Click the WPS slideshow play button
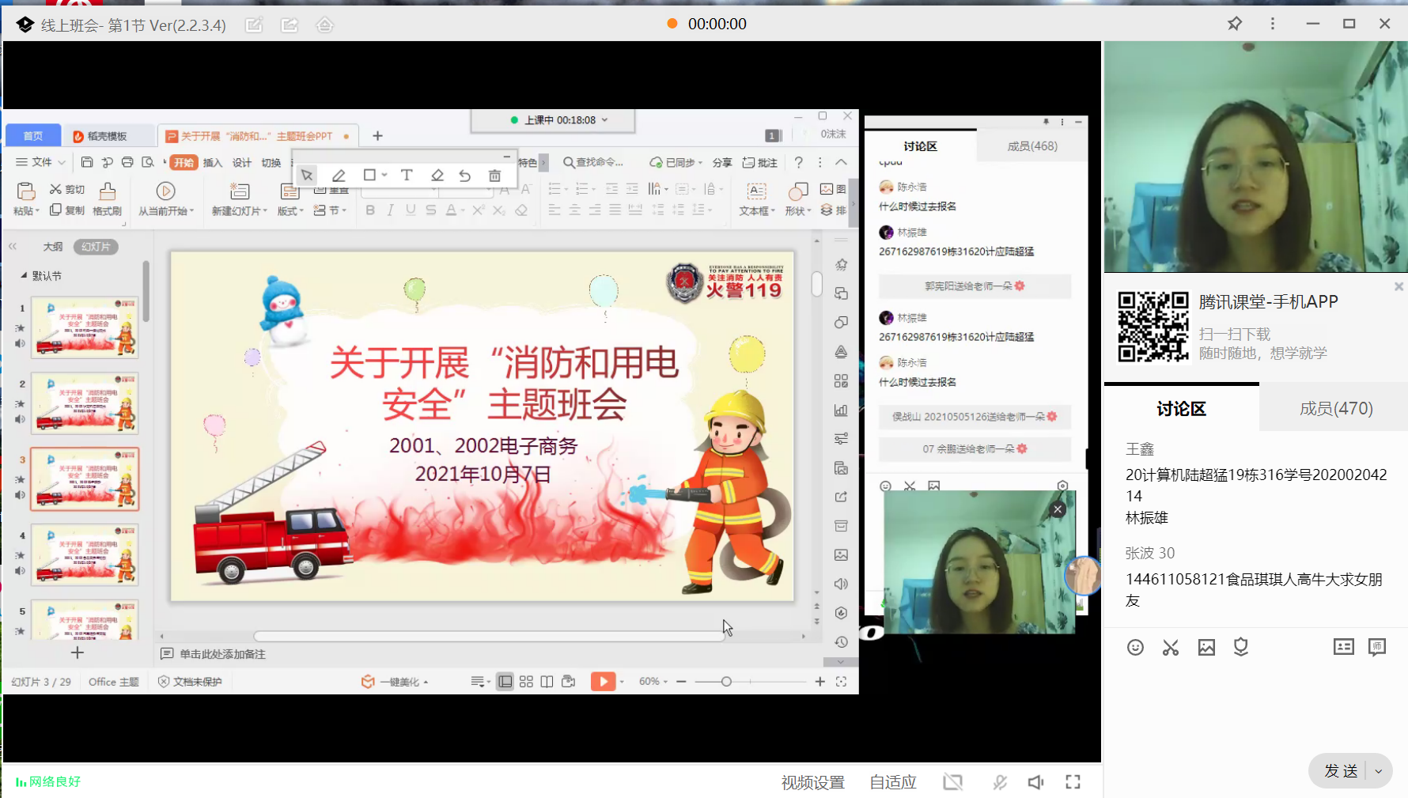 pyautogui.click(x=603, y=682)
